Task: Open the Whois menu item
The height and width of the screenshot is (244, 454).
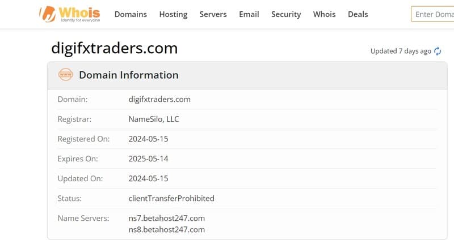Action: point(324,14)
